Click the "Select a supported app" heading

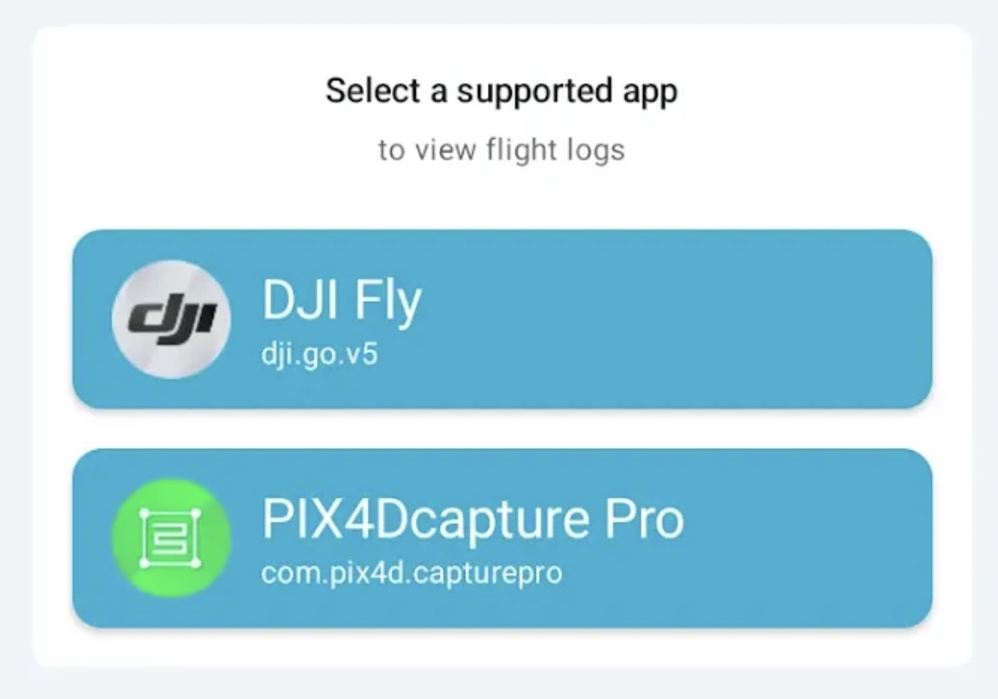[x=501, y=91]
